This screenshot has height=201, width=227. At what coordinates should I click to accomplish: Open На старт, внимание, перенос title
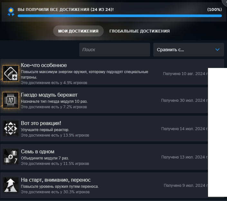tap(56, 180)
